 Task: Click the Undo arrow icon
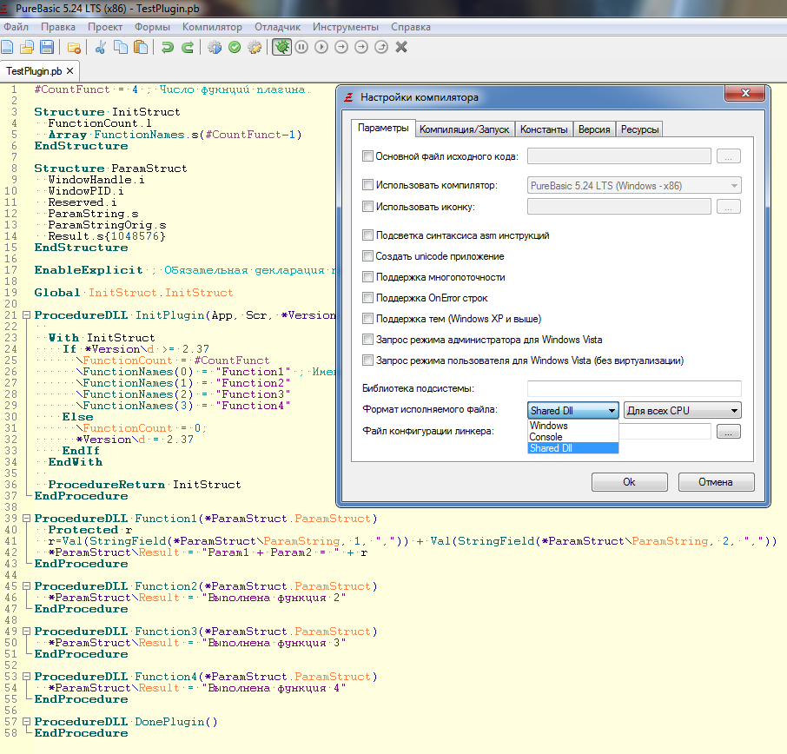[168, 47]
